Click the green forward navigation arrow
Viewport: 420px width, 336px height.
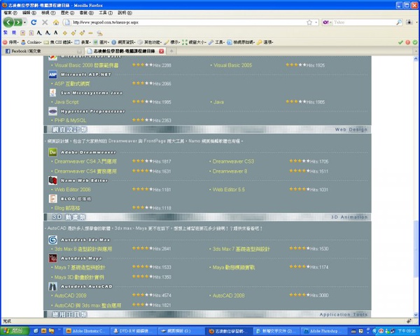click(18, 22)
